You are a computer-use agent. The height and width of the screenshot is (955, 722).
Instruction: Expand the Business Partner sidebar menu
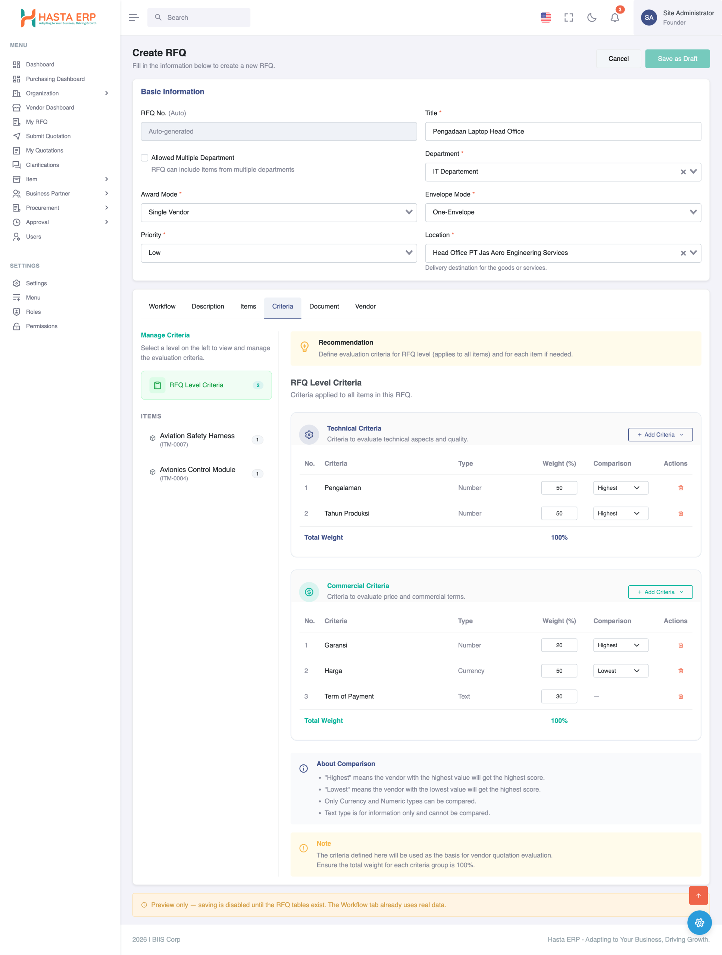60,193
